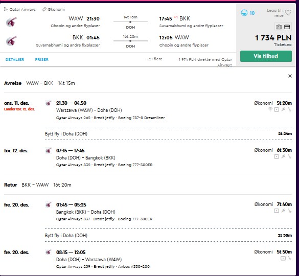Click Qatar Airways 262 Boeing 787-8 Dreamliner line
Viewport: 299px width, 276px height.
(x=110, y=118)
